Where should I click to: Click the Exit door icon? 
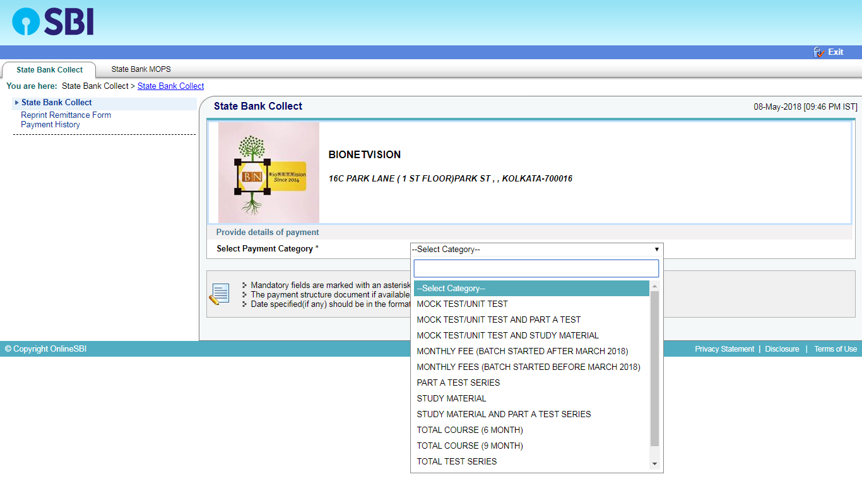[819, 52]
